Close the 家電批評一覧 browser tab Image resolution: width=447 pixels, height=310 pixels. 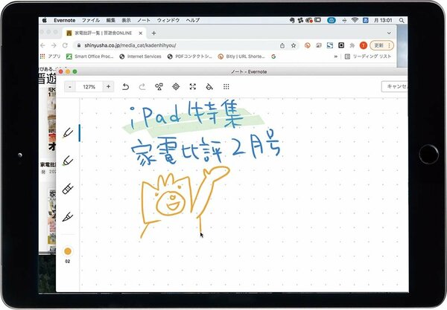point(141,33)
